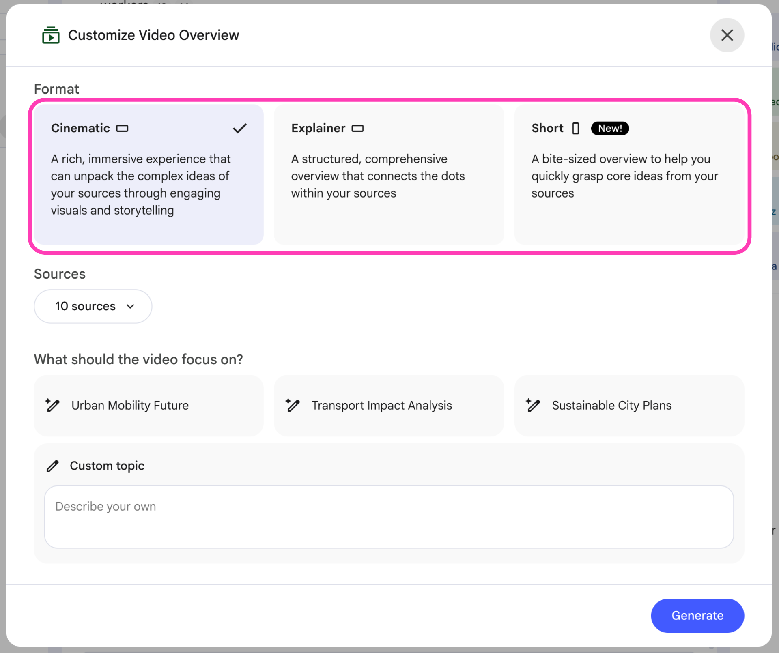Select the Urban Mobility Future topic
Viewport: 779px width, 653px height.
(x=148, y=405)
